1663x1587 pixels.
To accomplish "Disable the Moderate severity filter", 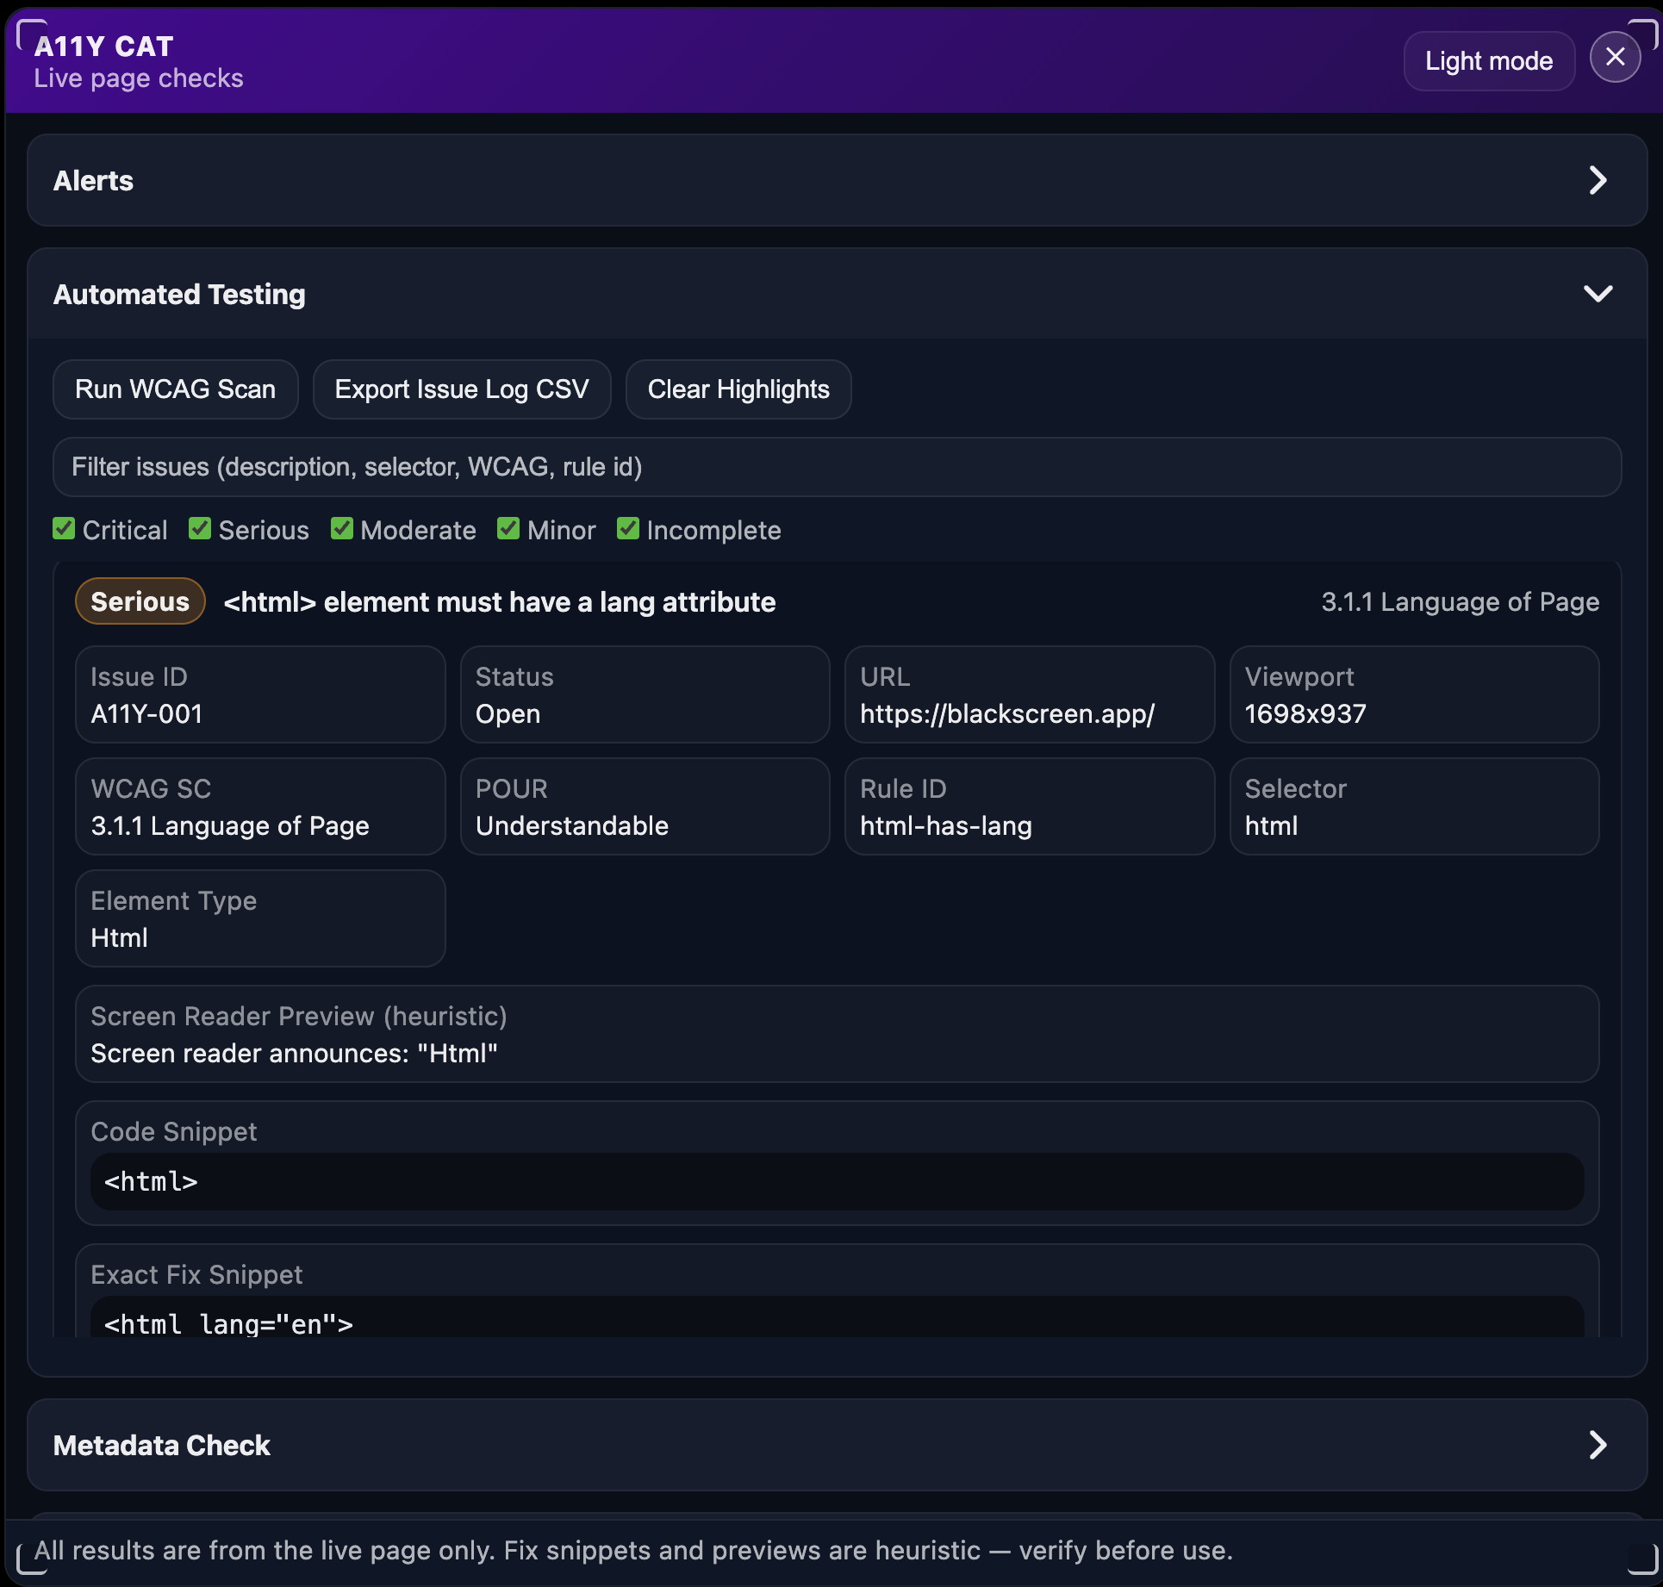I will [342, 528].
